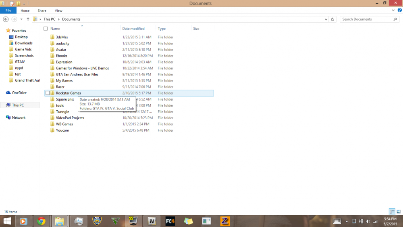Screen dimensions: 403x227
Task: Select the WB Games folder
Action: 64,124
